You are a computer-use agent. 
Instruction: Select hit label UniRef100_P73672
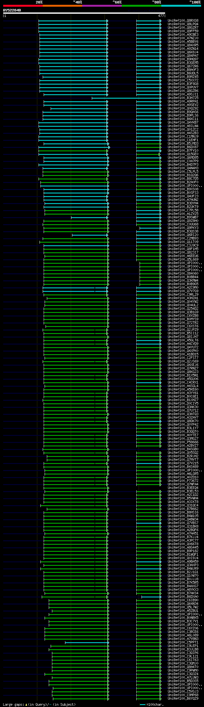pyautogui.click(x=183, y=481)
